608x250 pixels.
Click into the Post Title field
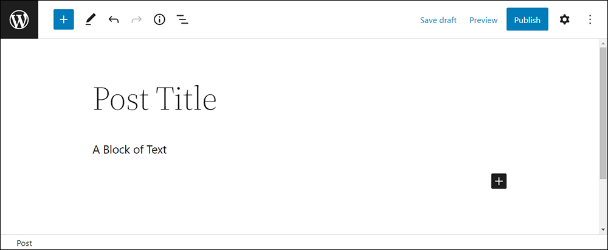154,99
